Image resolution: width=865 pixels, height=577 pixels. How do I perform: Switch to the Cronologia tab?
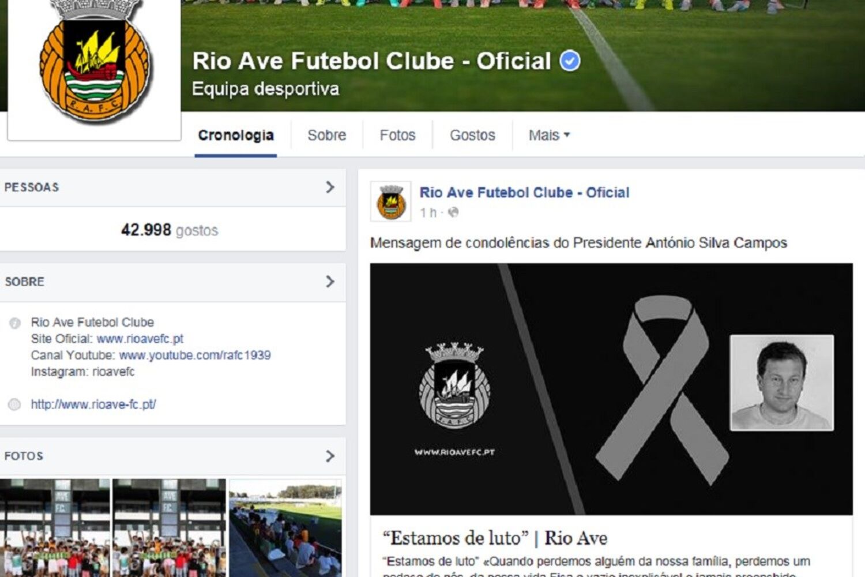point(236,135)
